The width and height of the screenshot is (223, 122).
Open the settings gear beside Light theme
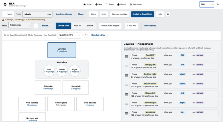pyautogui.click(x=217, y=4)
